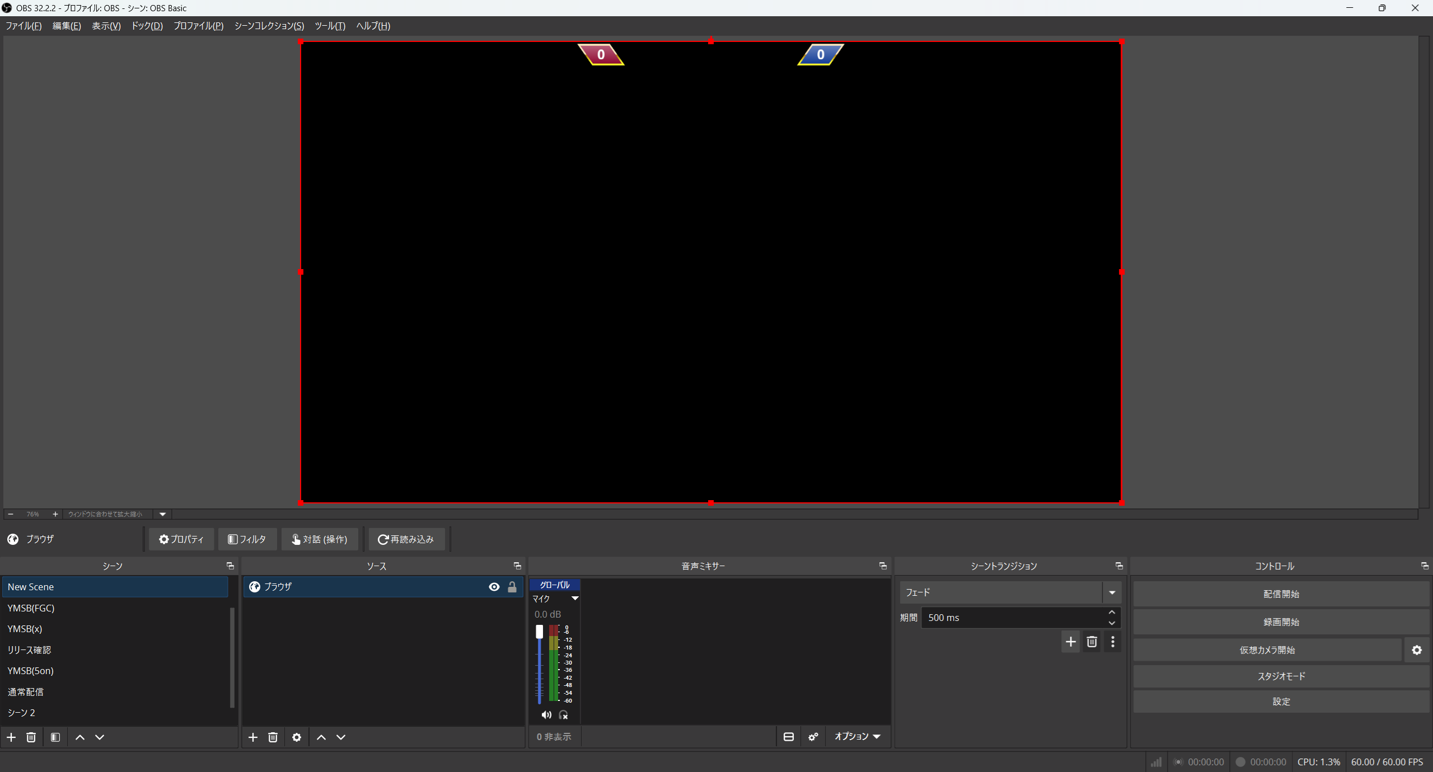The image size is (1433, 772).
Task: Toggle mixer layout icon in audio mixer
Action: pos(789,737)
